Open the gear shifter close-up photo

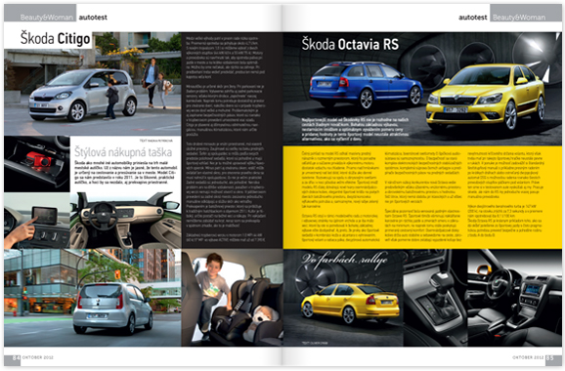pos(435,298)
